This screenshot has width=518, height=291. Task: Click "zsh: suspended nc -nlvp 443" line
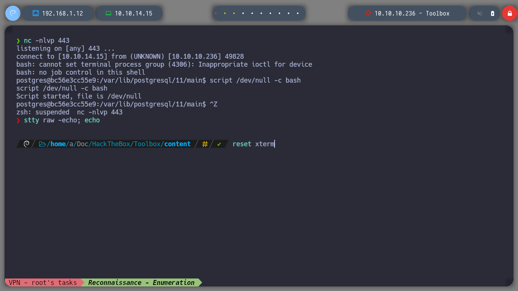pos(69,112)
